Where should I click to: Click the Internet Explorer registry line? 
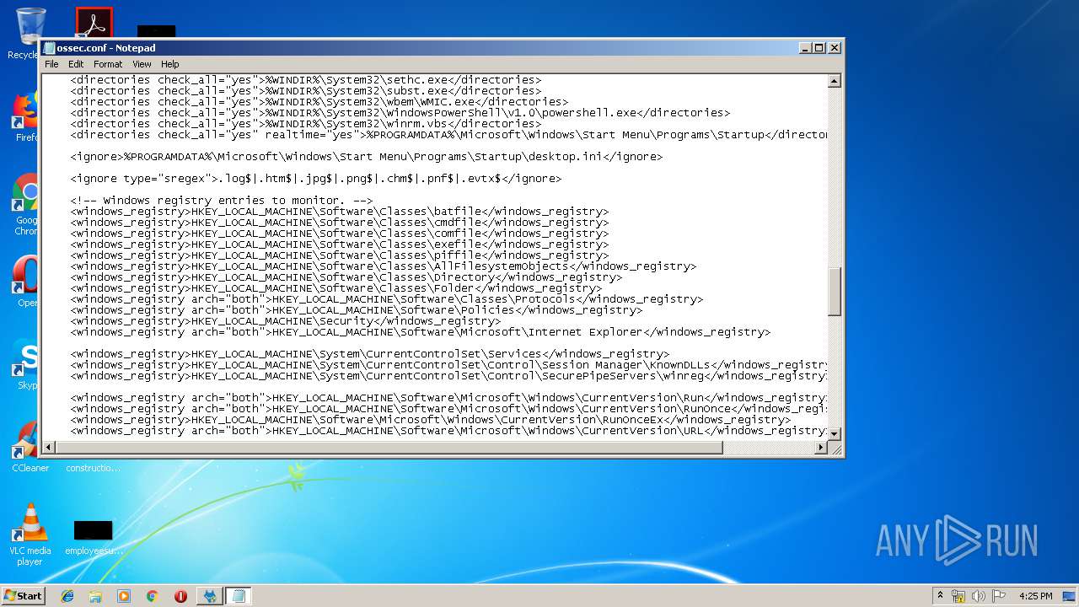click(x=421, y=332)
